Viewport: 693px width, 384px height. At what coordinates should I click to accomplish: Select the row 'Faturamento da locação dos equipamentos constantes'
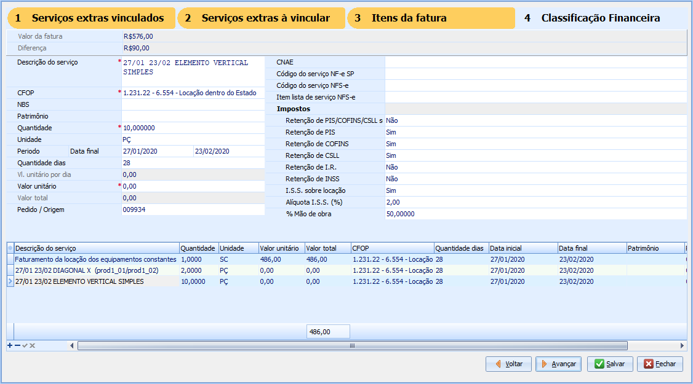tap(346, 259)
